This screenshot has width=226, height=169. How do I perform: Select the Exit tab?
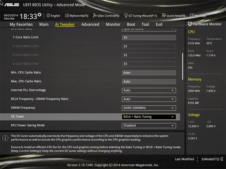(159, 24)
